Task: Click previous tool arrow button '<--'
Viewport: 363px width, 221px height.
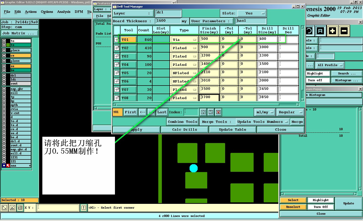Action: click(143, 112)
